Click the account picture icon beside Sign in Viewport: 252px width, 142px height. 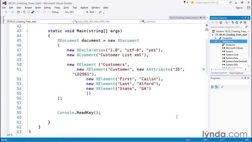[x=248, y=8]
